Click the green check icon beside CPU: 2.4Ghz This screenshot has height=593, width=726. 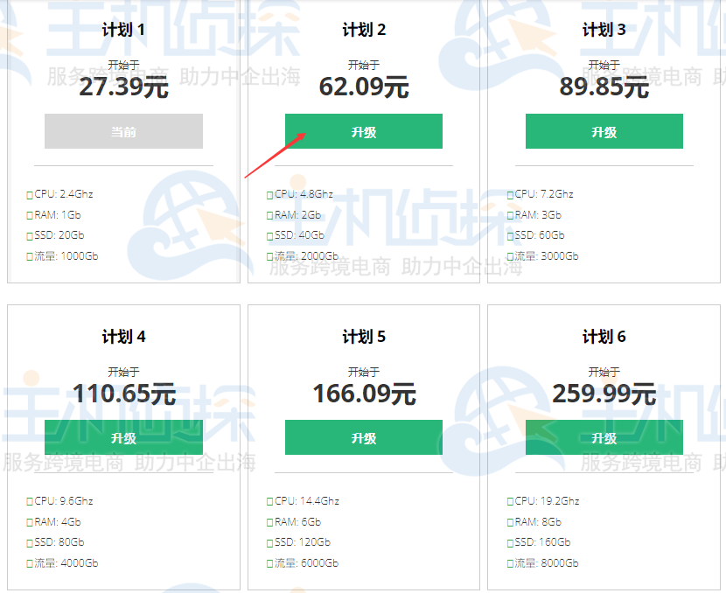click(x=29, y=194)
